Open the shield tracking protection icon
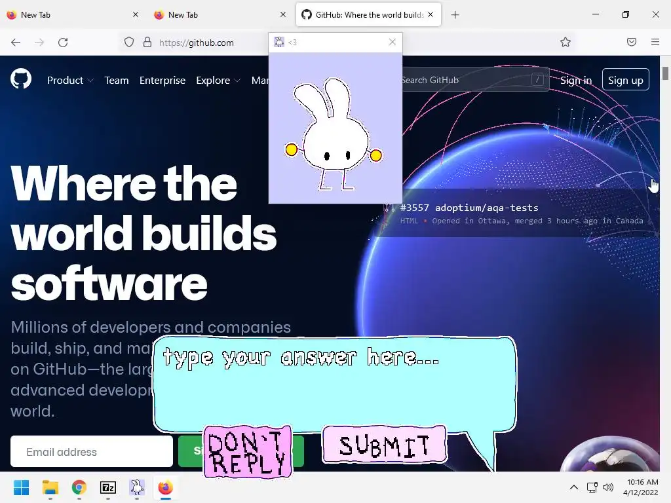 129,42
